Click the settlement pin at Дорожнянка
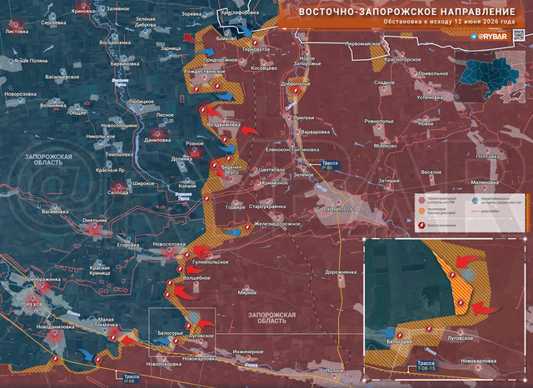Image resolution: width=533 pixels, height=388 pixels. (x=341, y=278)
